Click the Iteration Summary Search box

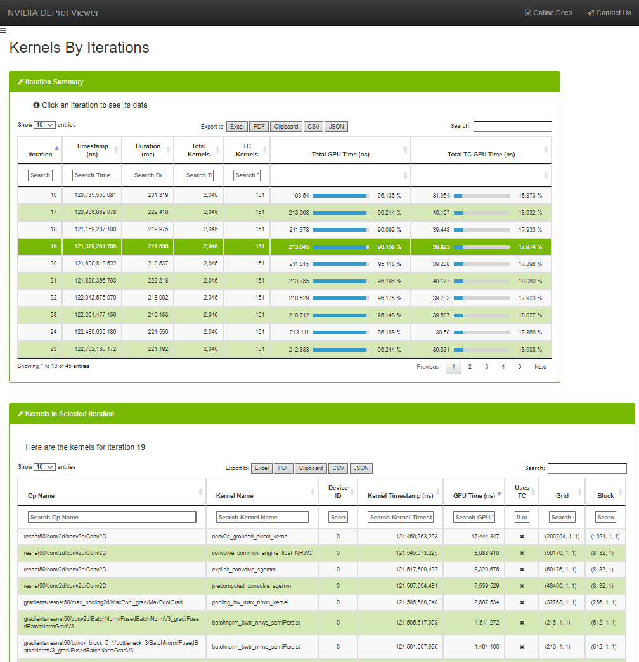pos(512,127)
